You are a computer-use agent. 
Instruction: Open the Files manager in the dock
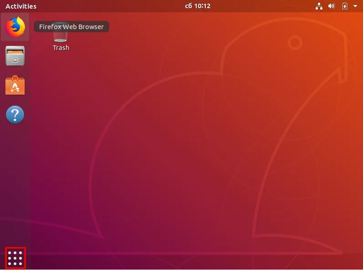[15, 55]
